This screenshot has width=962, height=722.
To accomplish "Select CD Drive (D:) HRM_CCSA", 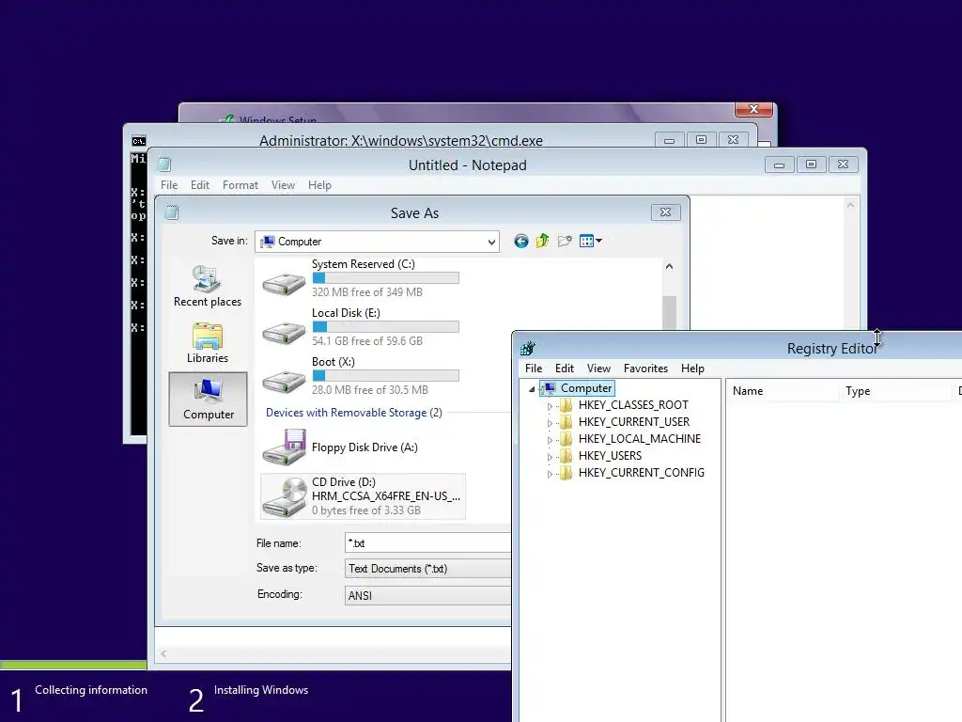I will 363,496.
